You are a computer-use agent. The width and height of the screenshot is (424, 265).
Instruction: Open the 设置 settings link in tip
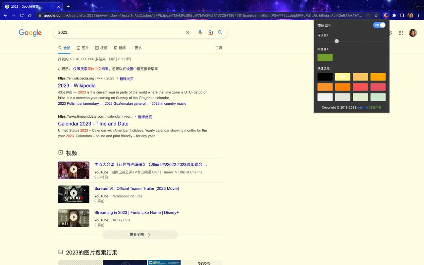pos(130,69)
